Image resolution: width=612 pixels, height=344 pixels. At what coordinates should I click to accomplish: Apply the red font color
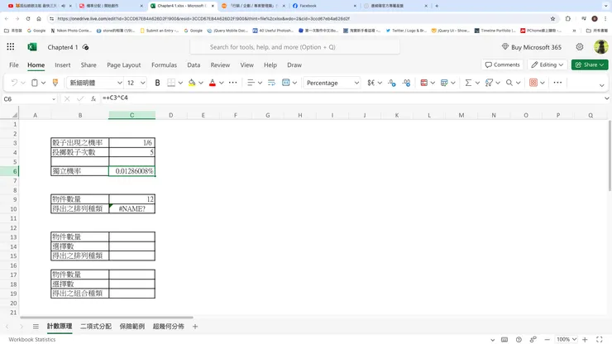[x=213, y=83]
